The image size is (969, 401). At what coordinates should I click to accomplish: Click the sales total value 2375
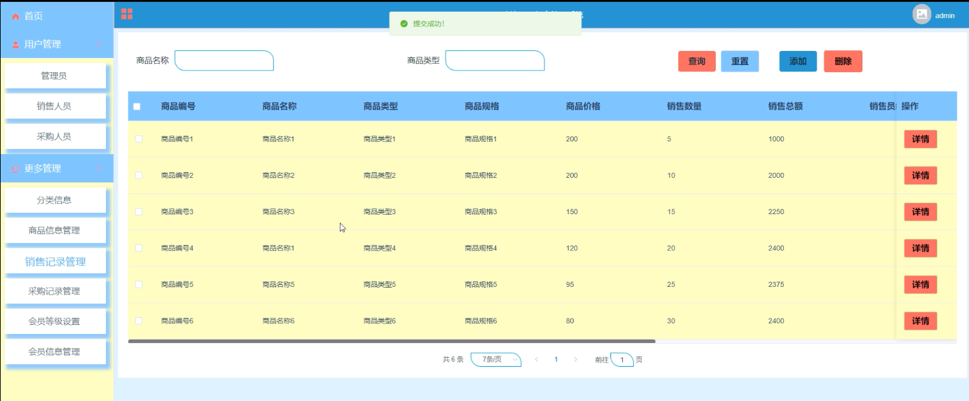click(x=776, y=284)
